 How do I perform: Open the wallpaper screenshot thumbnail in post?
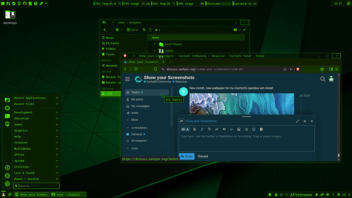tap(242, 104)
